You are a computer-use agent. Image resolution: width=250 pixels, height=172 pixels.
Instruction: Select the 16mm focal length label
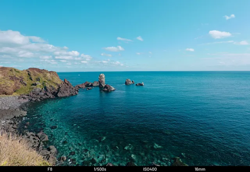(200, 169)
